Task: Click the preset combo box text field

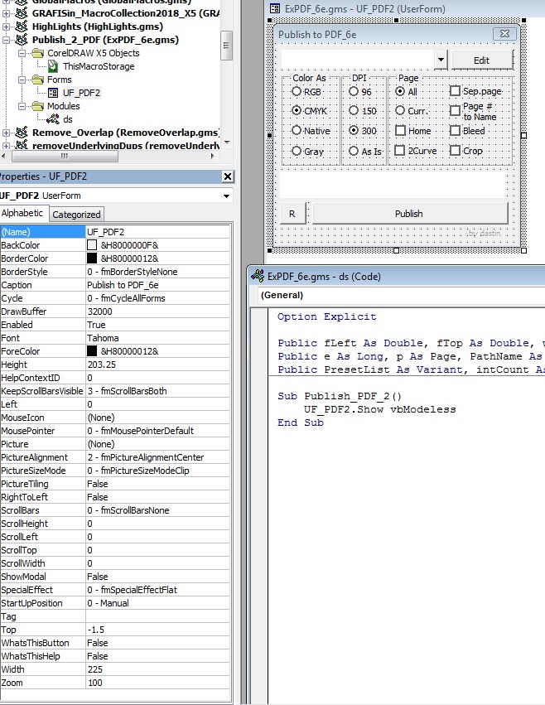Action: tap(358, 60)
